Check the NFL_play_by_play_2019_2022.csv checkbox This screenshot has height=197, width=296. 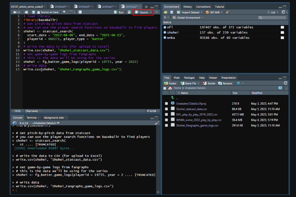[x=166, y=115]
